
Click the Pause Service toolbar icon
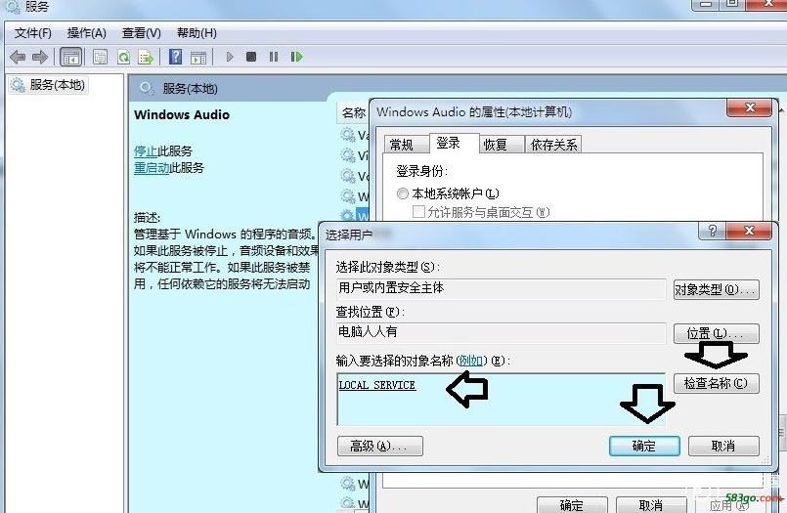pyautogui.click(x=274, y=57)
